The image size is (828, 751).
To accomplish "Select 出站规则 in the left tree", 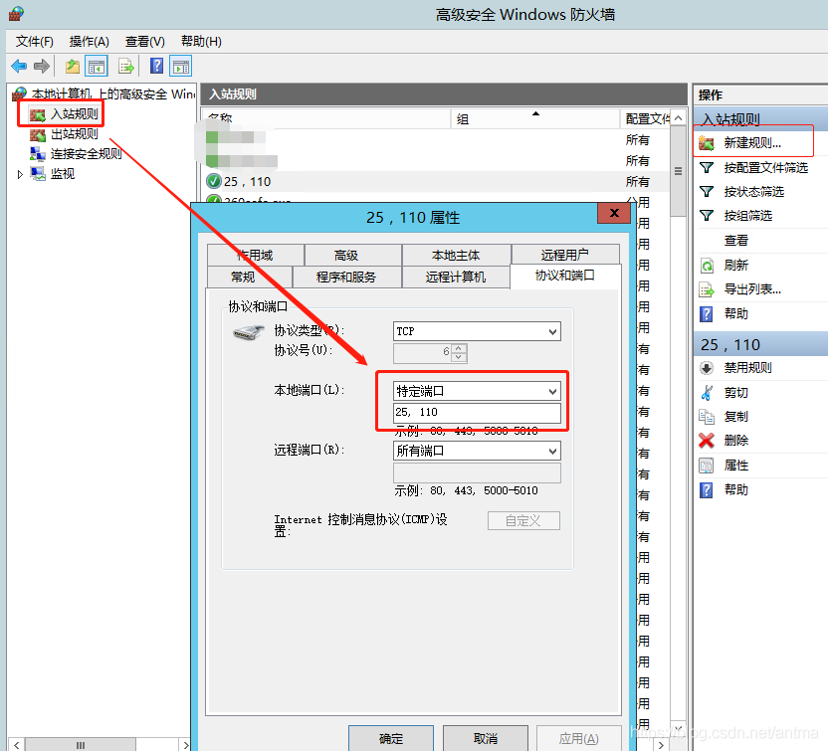I will click(74, 134).
